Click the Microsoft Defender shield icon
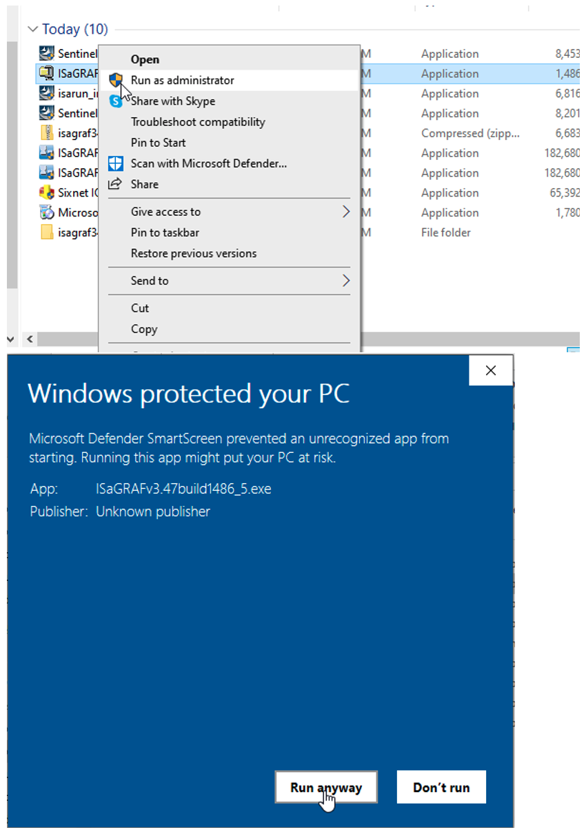Screen dimensions: 586x832 pos(117,163)
